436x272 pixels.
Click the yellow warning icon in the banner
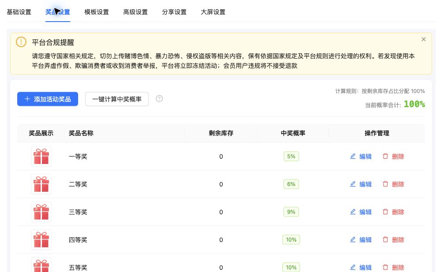[21, 42]
